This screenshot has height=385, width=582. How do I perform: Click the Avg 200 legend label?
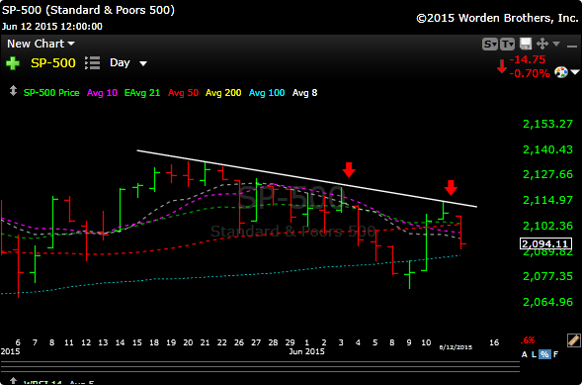click(x=224, y=93)
